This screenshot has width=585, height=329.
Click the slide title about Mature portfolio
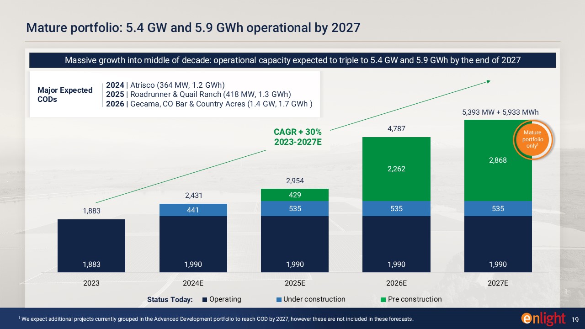pyautogui.click(x=193, y=28)
